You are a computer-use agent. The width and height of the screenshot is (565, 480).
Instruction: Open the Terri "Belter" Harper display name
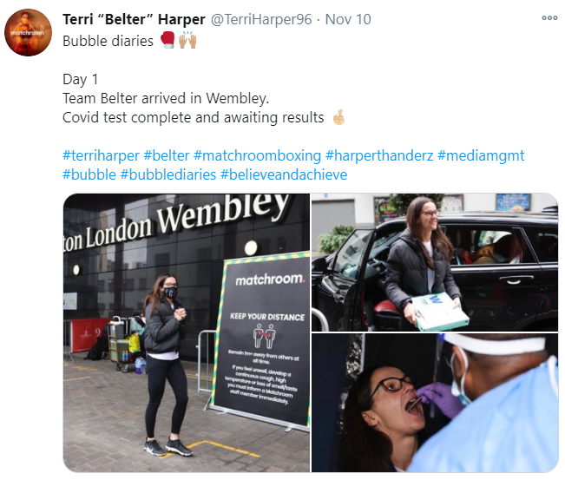point(134,19)
